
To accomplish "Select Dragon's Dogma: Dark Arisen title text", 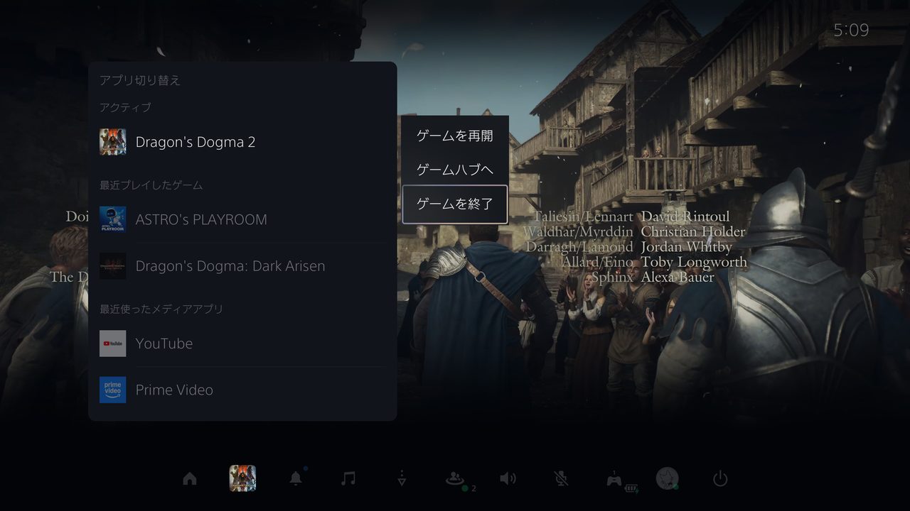I will pyautogui.click(x=230, y=266).
